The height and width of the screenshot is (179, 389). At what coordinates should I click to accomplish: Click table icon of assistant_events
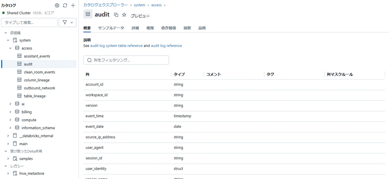click(19, 56)
